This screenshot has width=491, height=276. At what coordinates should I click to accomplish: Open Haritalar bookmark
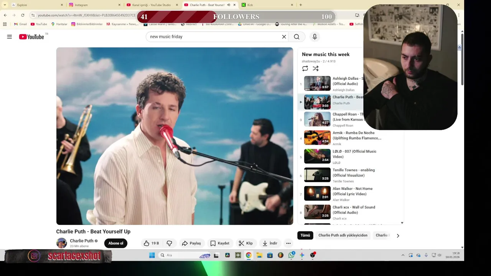coord(59,24)
